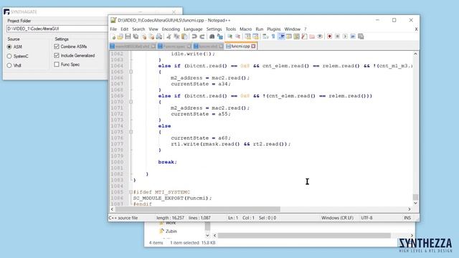Click the editor horizontal scrollbar thumb
Image resolution: width=459 pixels, height=258 pixels.
[198, 209]
